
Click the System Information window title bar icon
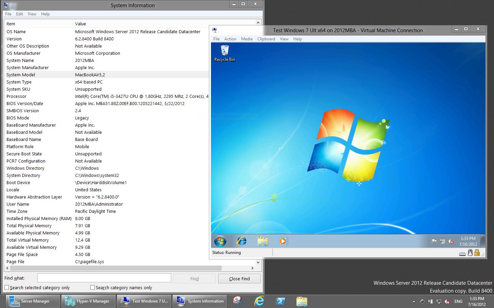[6, 5]
